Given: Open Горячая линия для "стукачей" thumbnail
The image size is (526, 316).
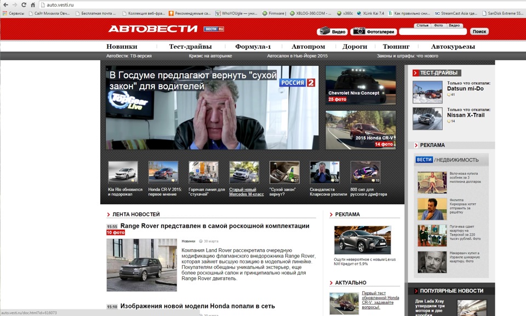Looking at the screenshot, I should tap(204, 173).
